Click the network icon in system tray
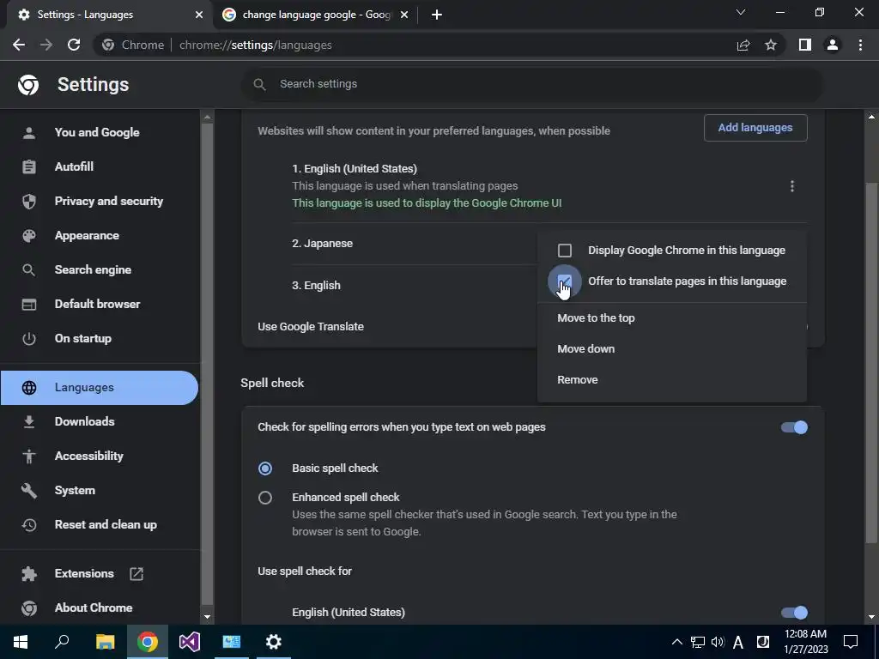This screenshot has height=659, width=879. 697,642
